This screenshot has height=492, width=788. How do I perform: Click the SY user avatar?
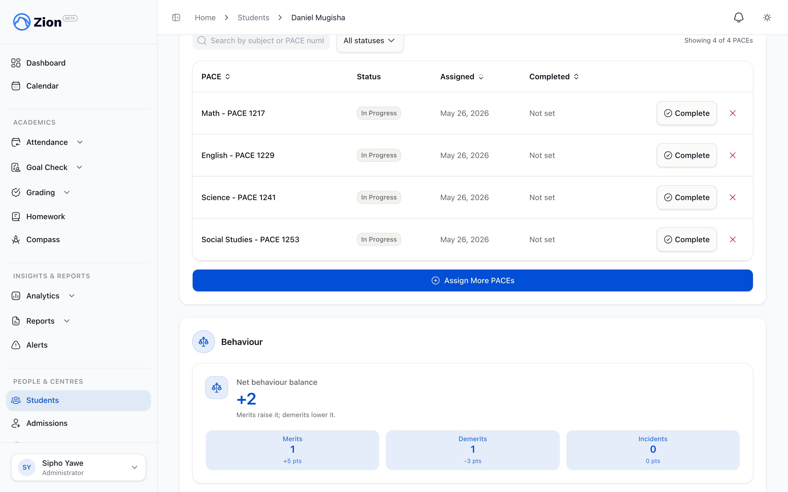[27, 467]
